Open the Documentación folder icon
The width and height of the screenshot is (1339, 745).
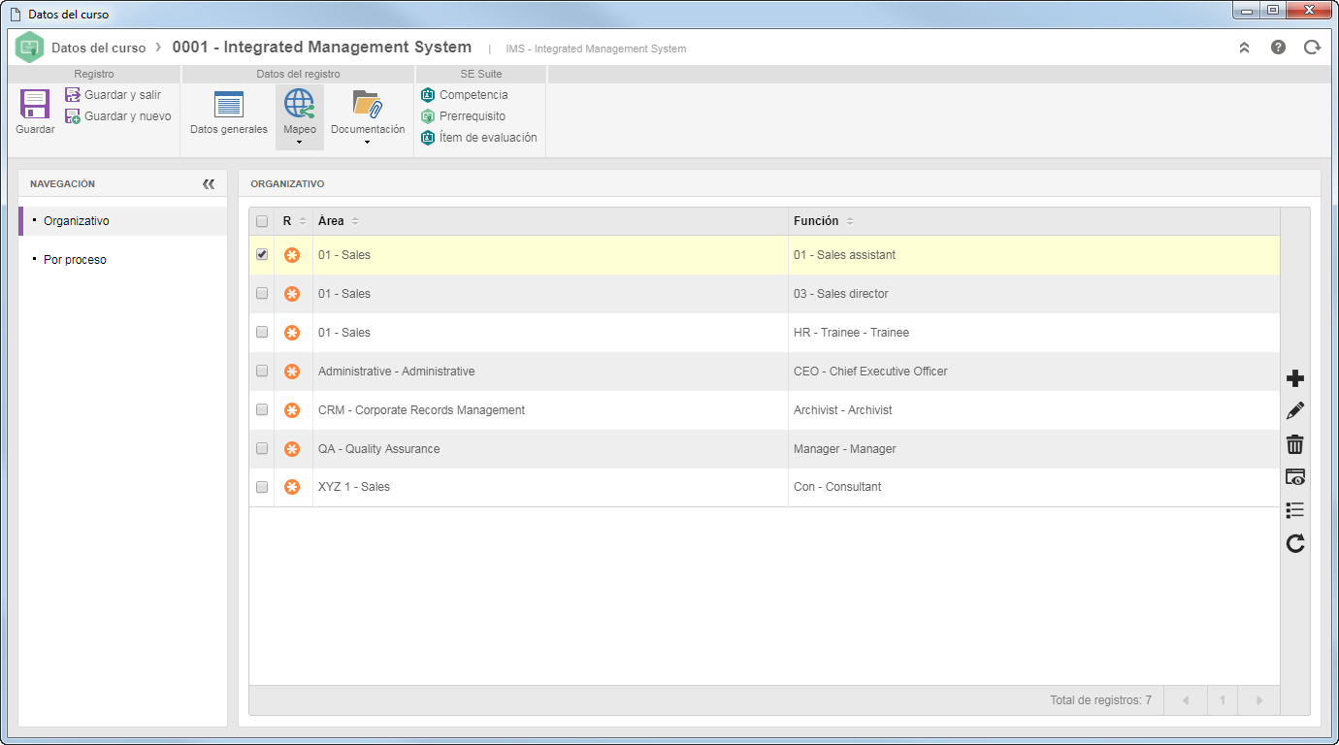(x=368, y=104)
